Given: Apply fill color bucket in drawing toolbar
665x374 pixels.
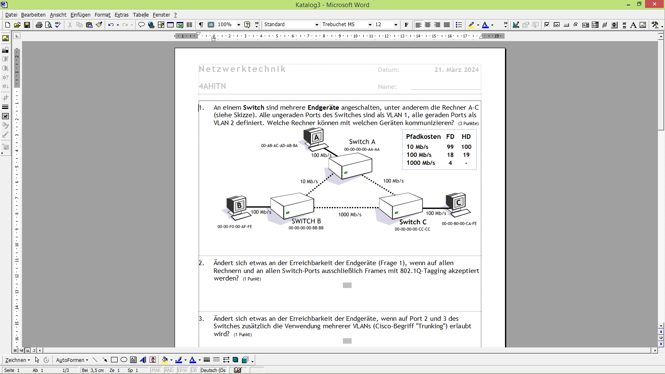Looking at the screenshot, I should click(165, 360).
